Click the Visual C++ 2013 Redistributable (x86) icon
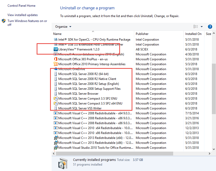Screen dimensions: 216x171 pos(56,143)
